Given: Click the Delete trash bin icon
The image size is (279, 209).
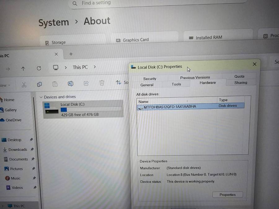Looking at the screenshot, I should (x=102, y=83).
